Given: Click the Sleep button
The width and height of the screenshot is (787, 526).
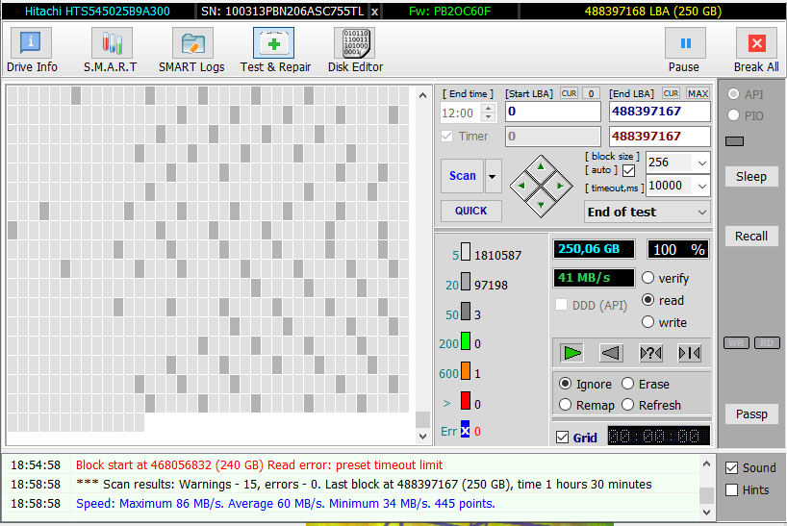Looking at the screenshot, I should pos(751,176).
